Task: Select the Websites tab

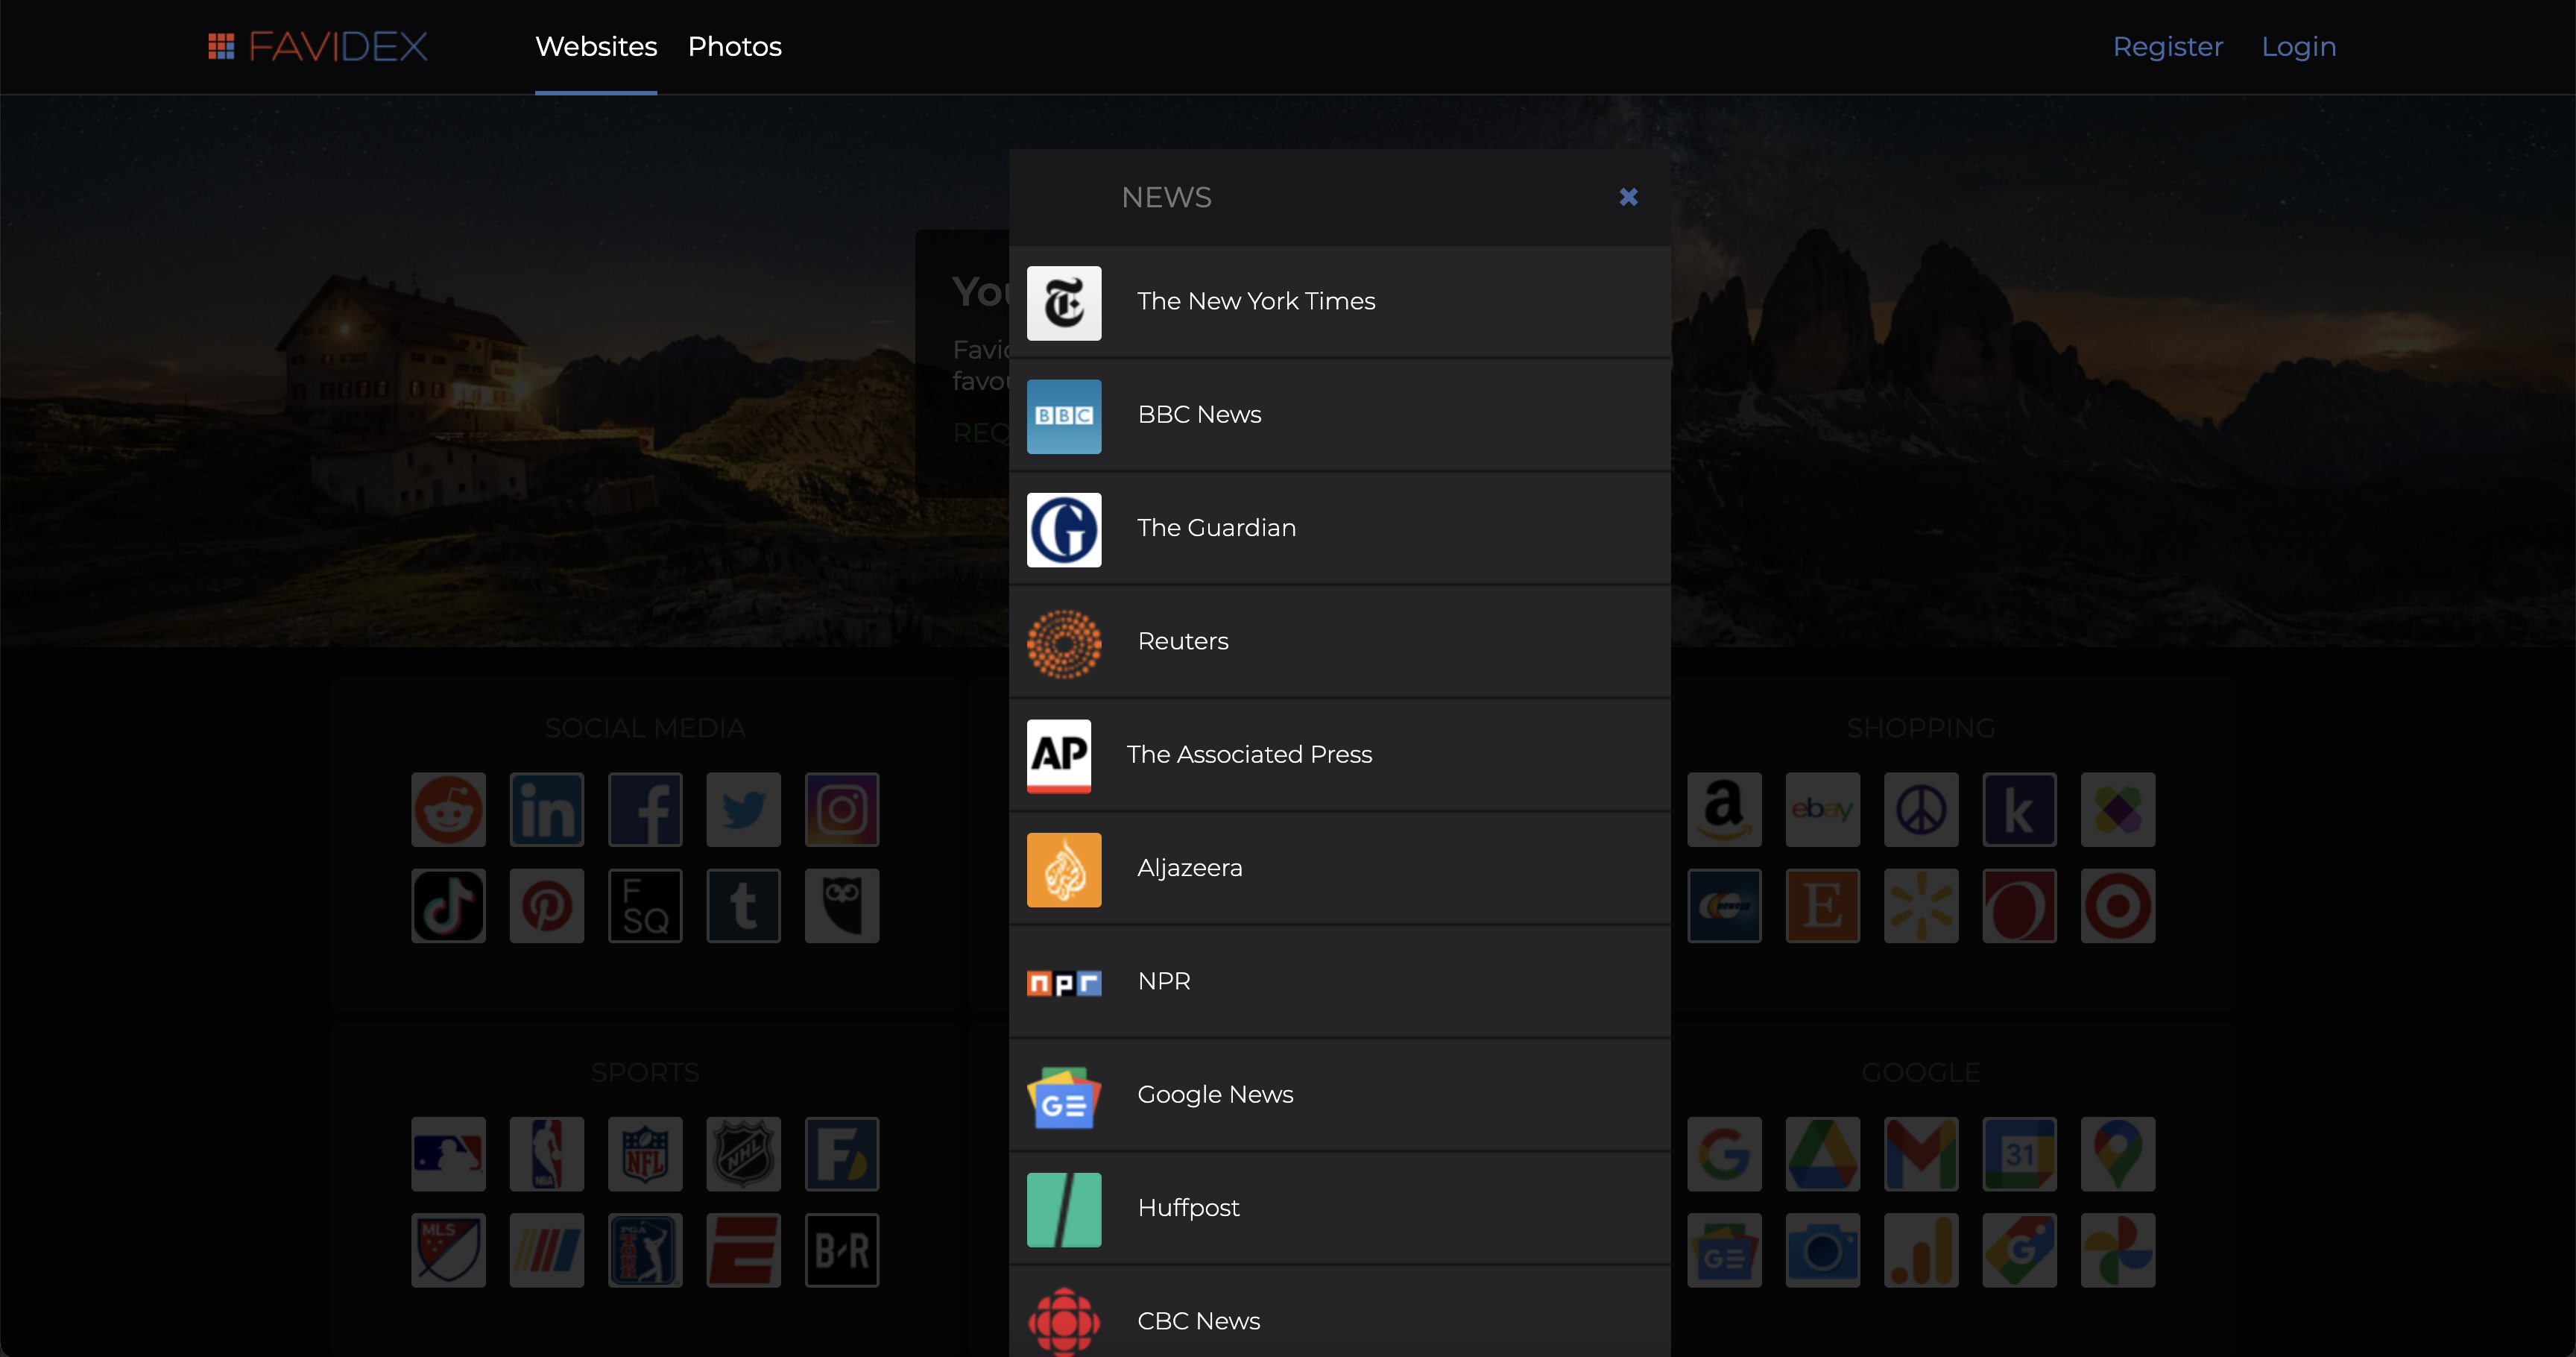Action: point(596,47)
